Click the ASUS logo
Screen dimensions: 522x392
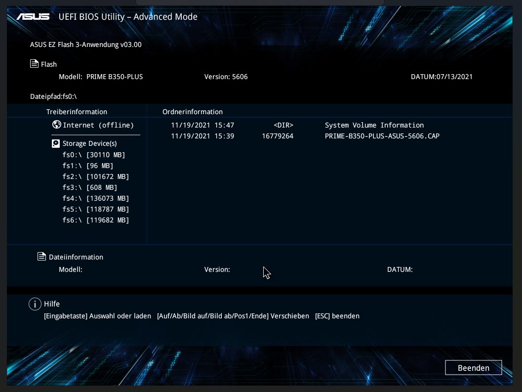point(33,17)
